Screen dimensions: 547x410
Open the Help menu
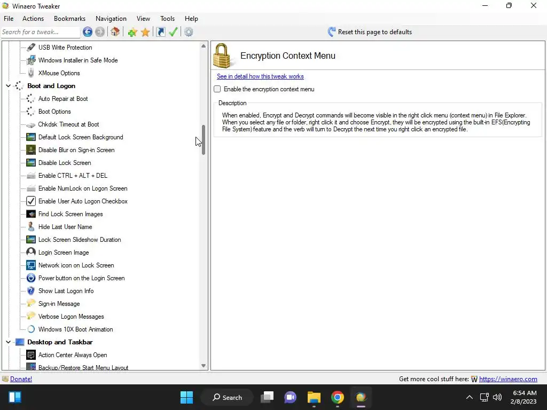[191, 19]
